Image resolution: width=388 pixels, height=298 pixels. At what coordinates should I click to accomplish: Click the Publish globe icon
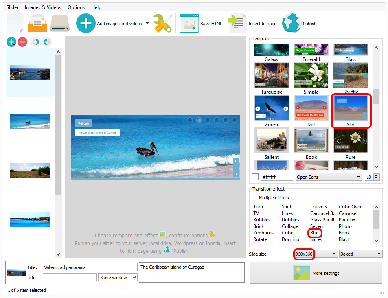[292, 23]
